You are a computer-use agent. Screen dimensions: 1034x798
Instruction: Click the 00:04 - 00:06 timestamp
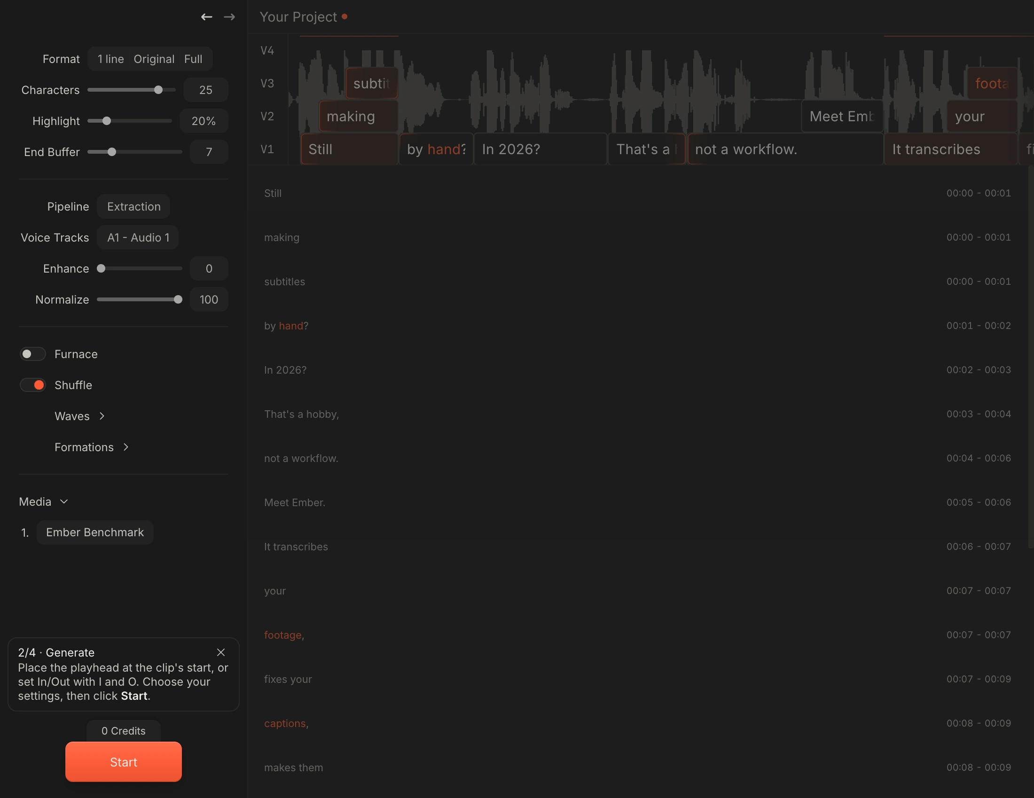point(979,458)
